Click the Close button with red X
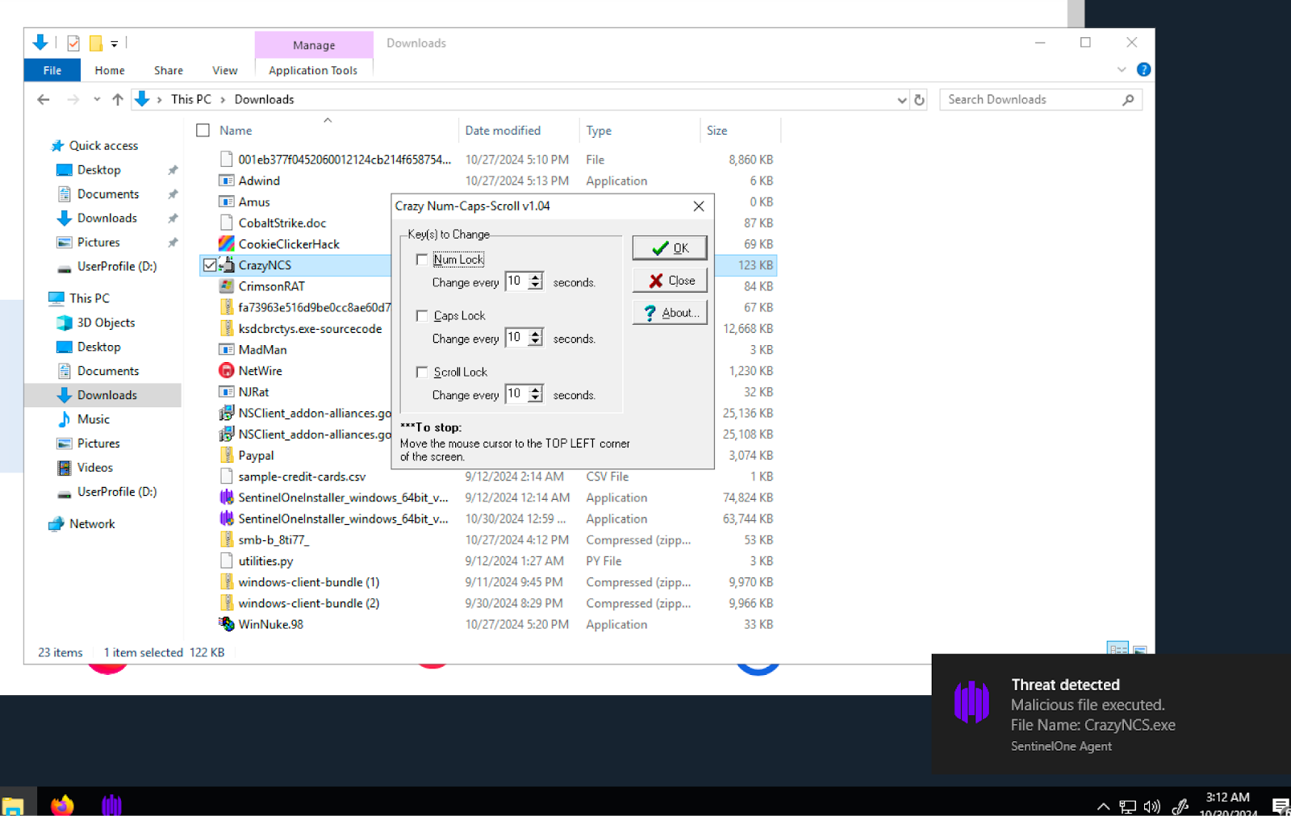Screen dimensions: 1291x816 point(670,280)
